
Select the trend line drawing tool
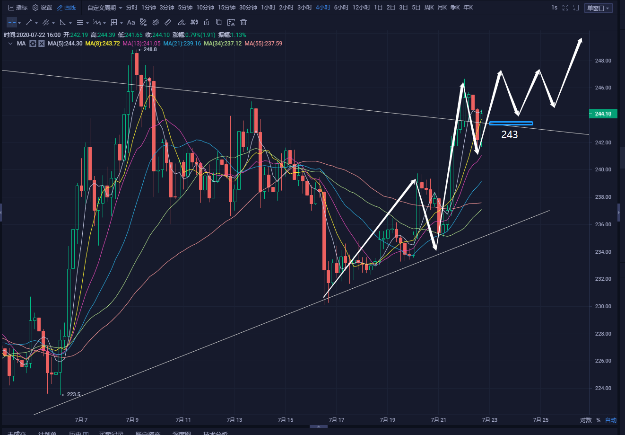coord(29,22)
